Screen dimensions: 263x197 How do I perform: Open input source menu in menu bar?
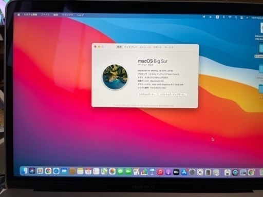click(x=217, y=17)
